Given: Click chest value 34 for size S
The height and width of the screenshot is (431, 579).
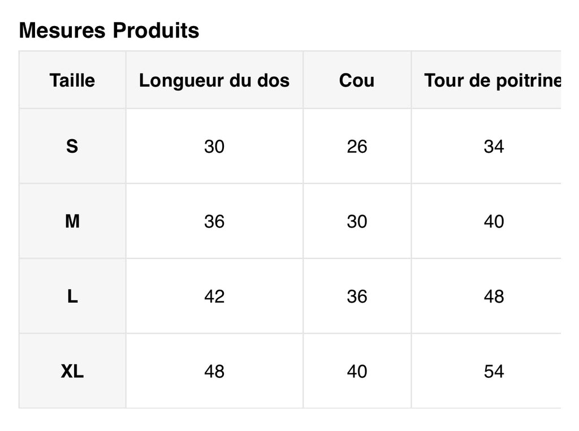Looking at the screenshot, I should click(494, 146).
